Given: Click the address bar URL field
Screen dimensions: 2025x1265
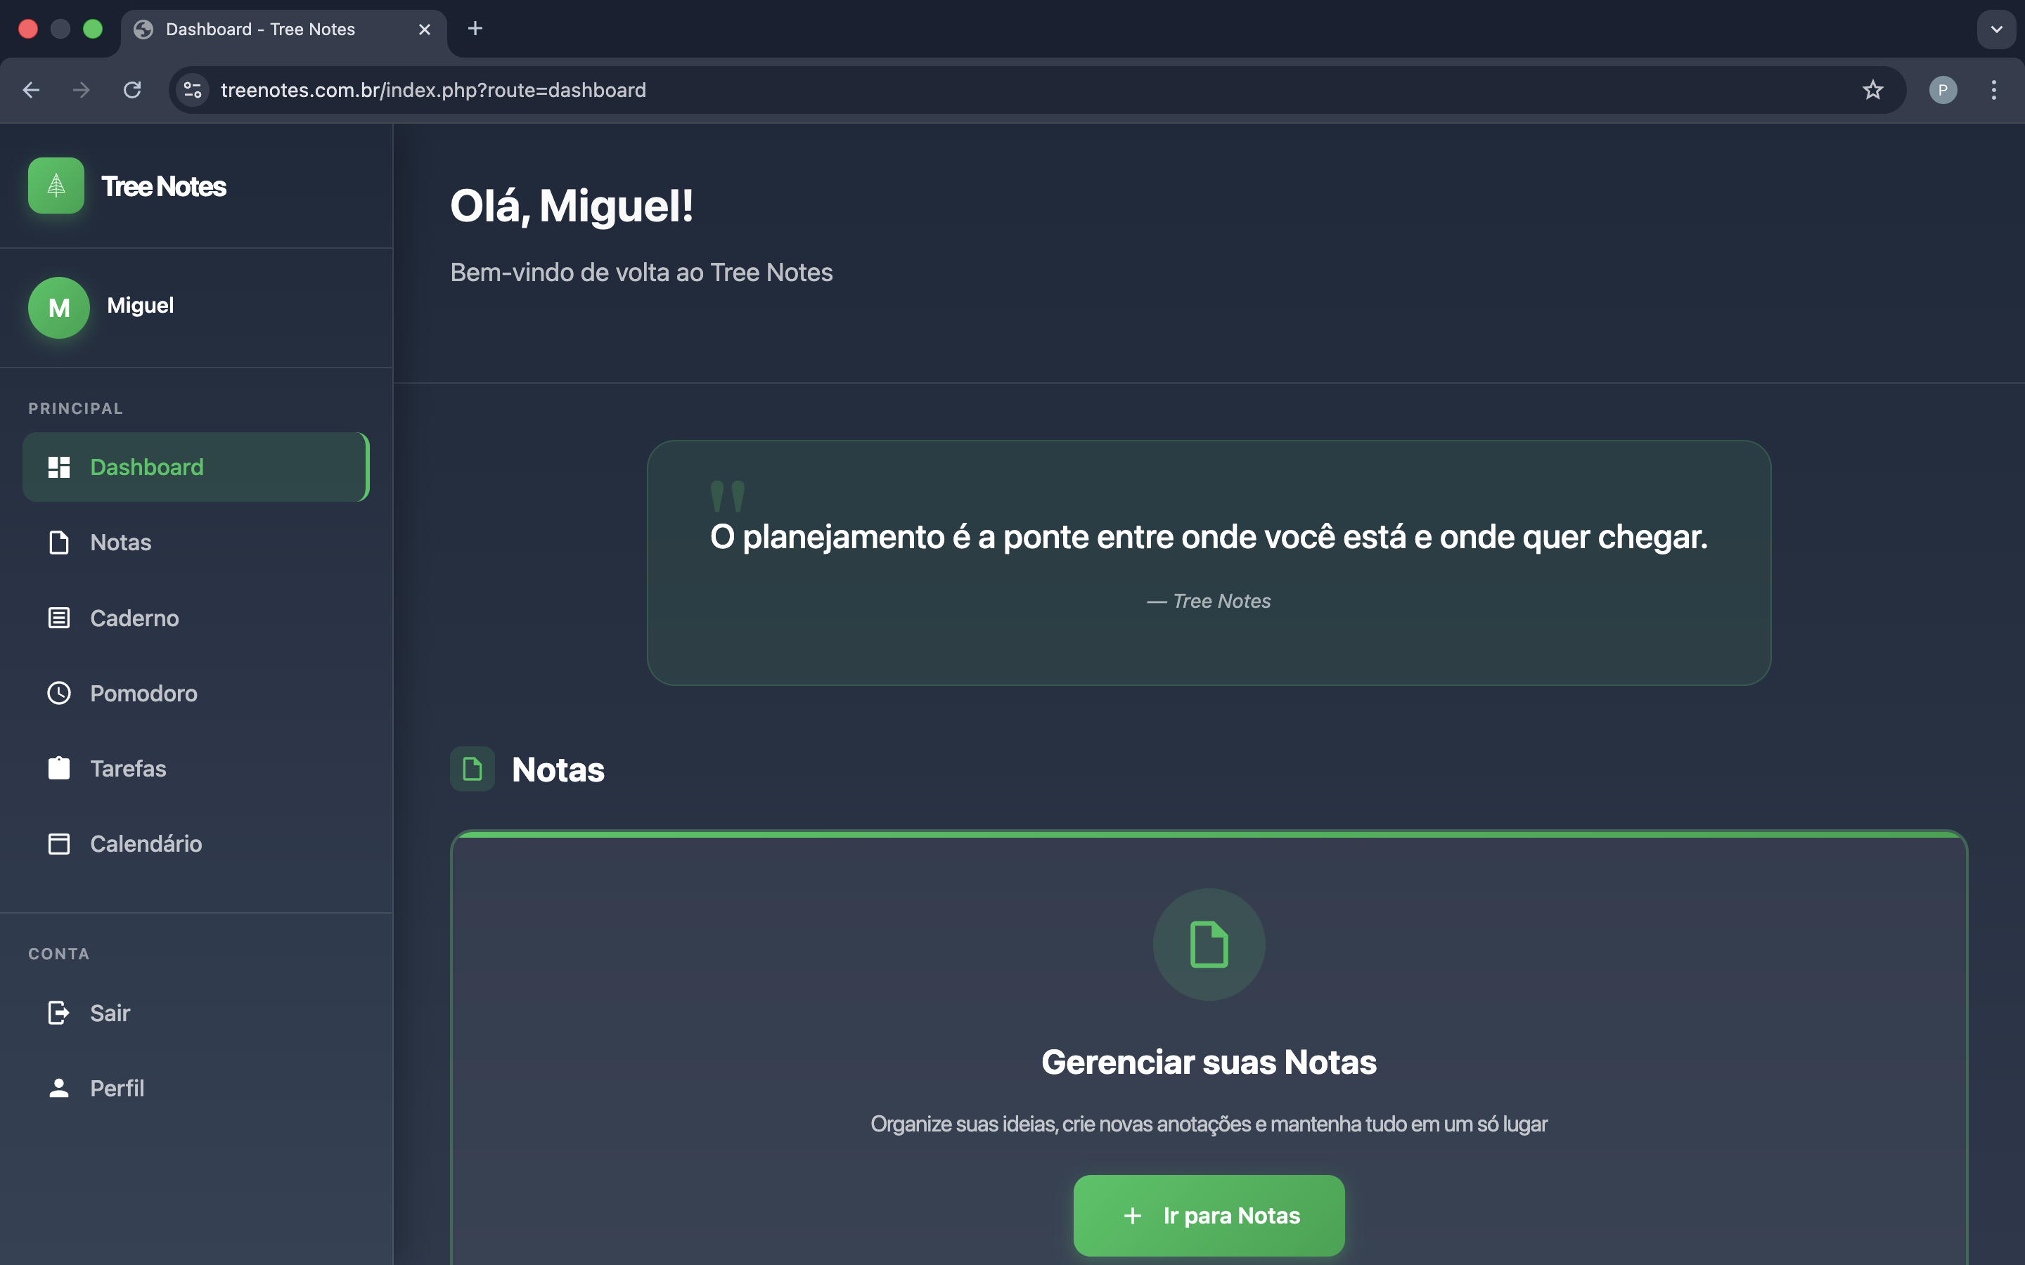Looking at the screenshot, I should coord(1004,89).
